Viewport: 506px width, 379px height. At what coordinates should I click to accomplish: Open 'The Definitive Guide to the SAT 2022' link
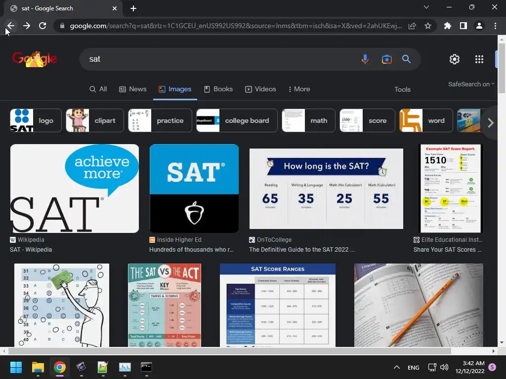[x=302, y=249]
